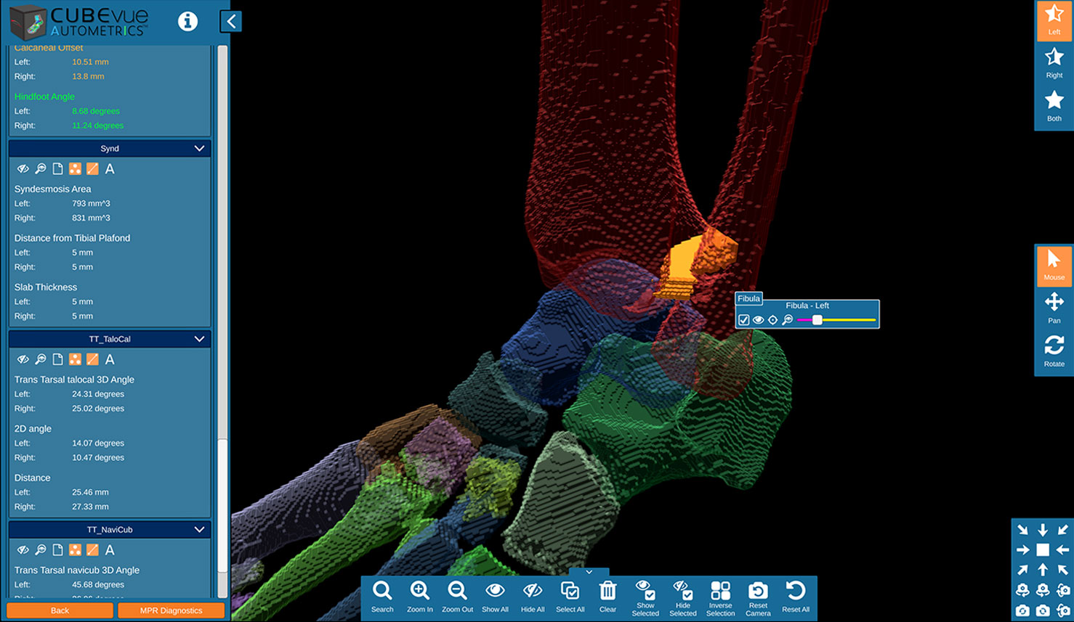Image resolution: width=1074 pixels, height=622 pixels.
Task: Click the down-right diagonal arrow view
Action: pos(1022,530)
